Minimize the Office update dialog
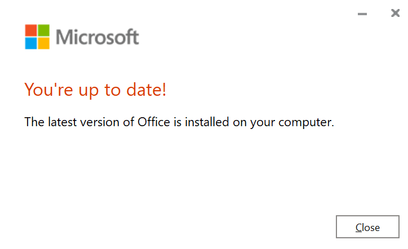The width and height of the screenshot is (408, 249). pos(362,13)
